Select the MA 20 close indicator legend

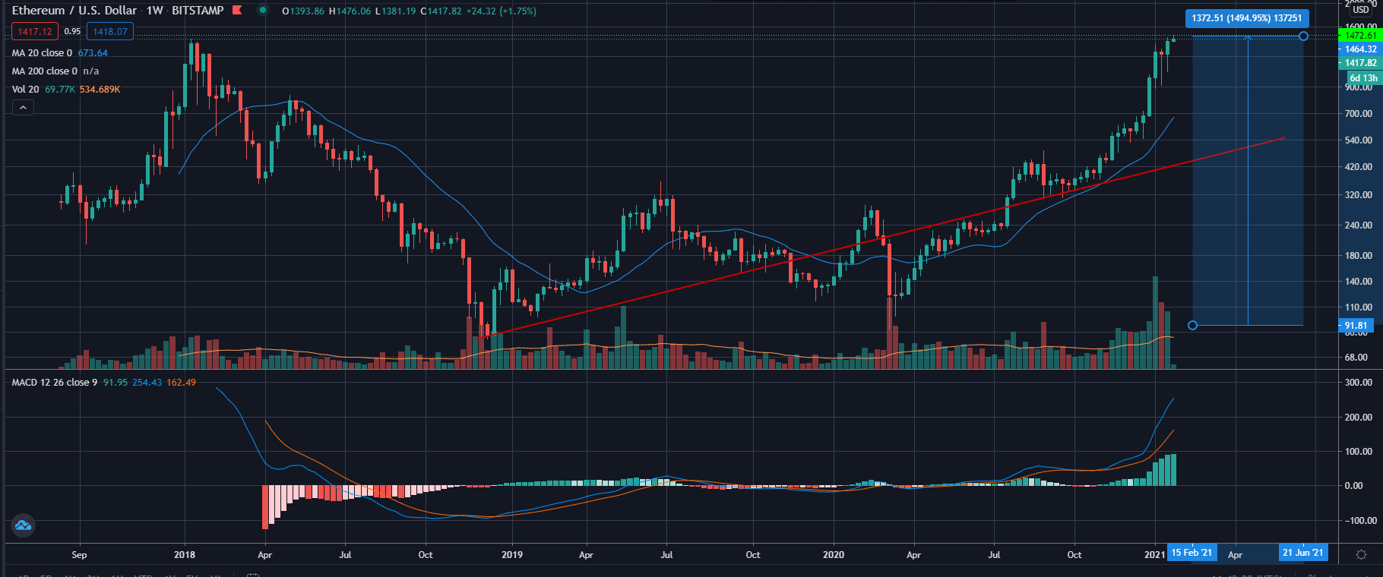[x=42, y=53]
